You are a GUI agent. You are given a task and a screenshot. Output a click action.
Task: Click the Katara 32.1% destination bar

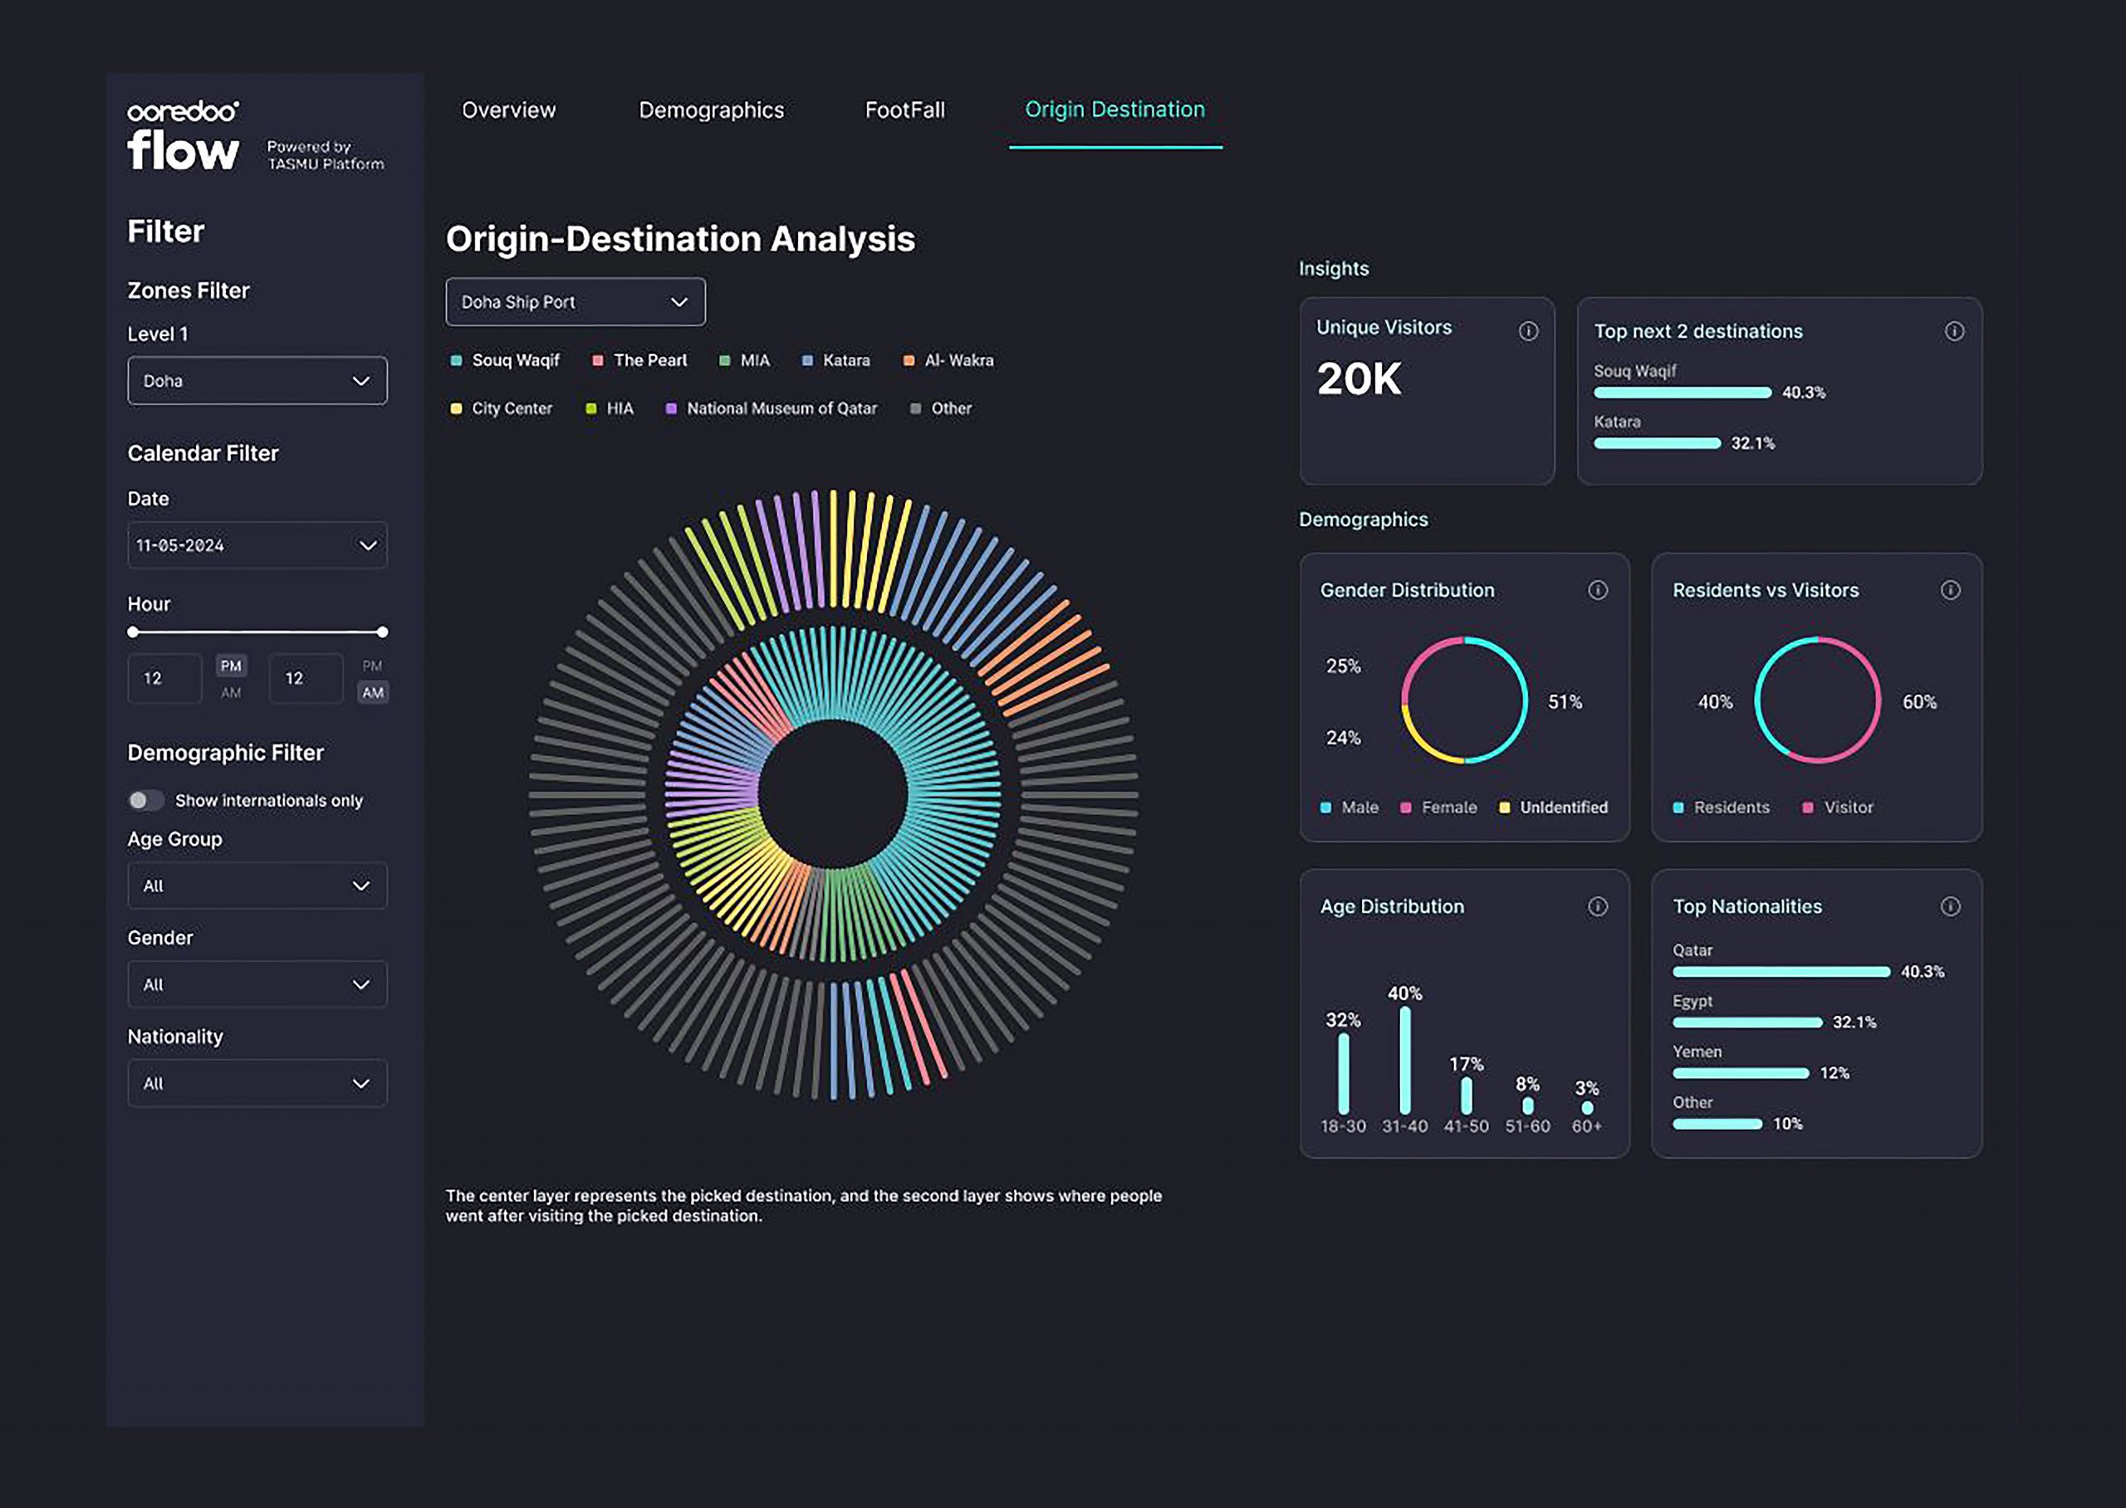click(1658, 444)
